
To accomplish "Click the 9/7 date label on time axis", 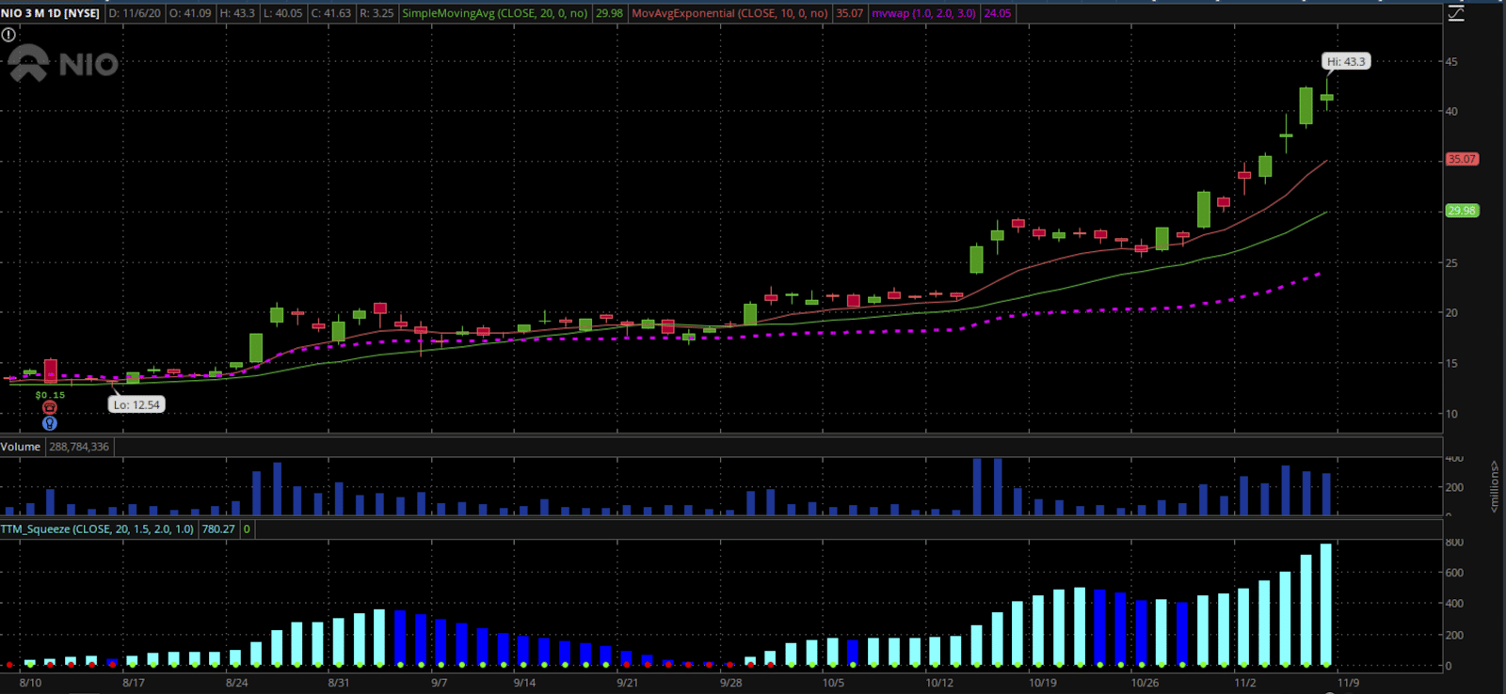I will (439, 683).
